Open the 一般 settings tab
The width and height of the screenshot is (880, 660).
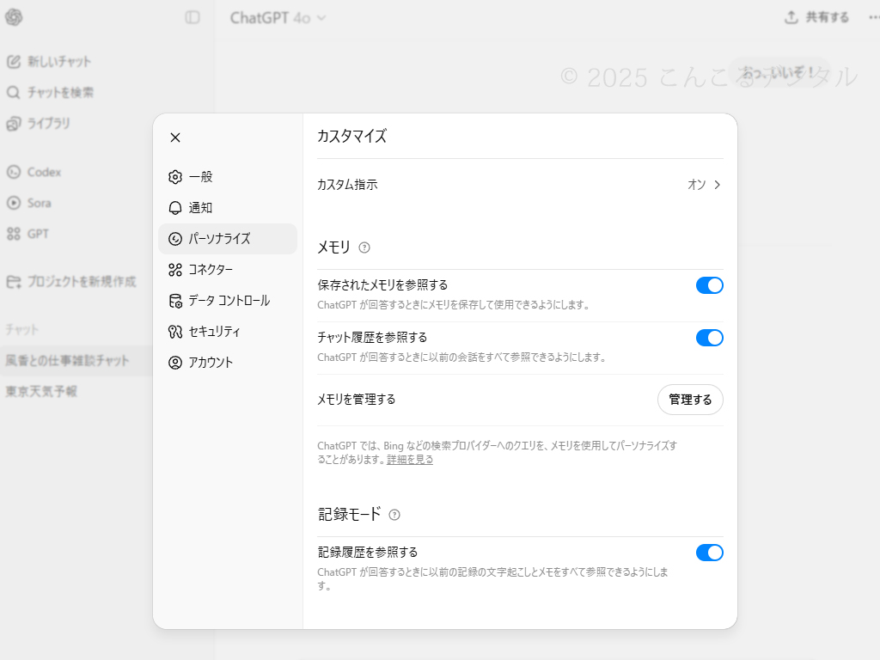pyautogui.click(x=228, y=177)
